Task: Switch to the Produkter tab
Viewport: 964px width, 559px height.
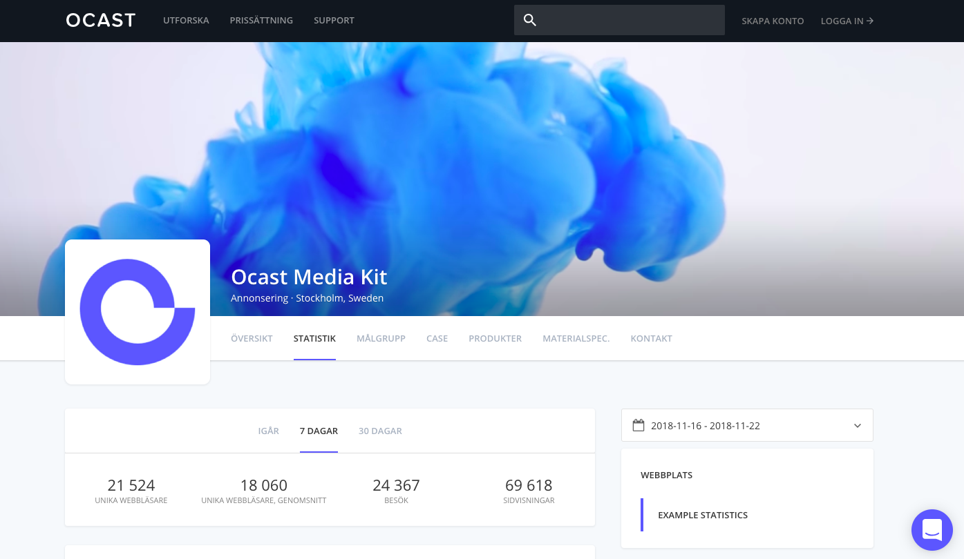Action: click(495, 339)
